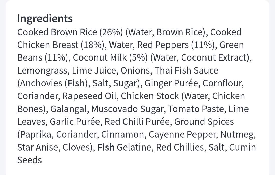
Task: Click the Ingredients heading
Action: coord(45,19)
